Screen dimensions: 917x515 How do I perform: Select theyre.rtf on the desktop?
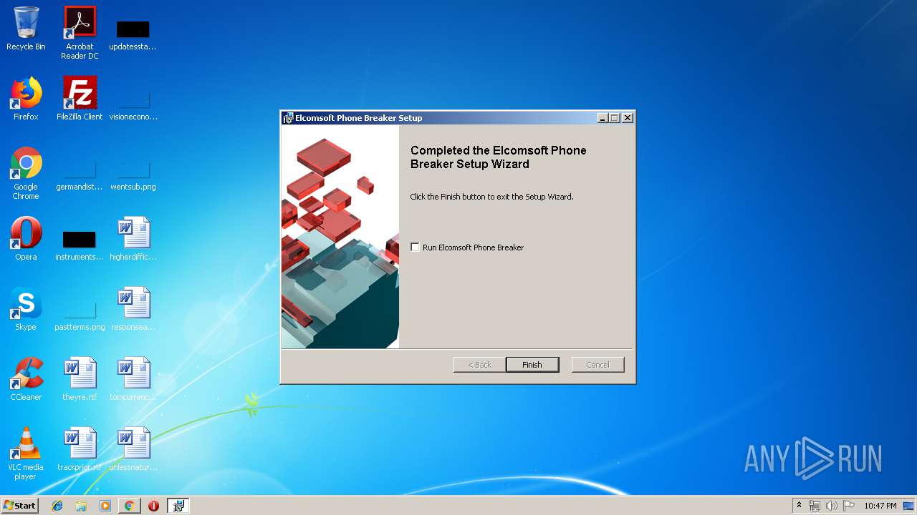80,379
